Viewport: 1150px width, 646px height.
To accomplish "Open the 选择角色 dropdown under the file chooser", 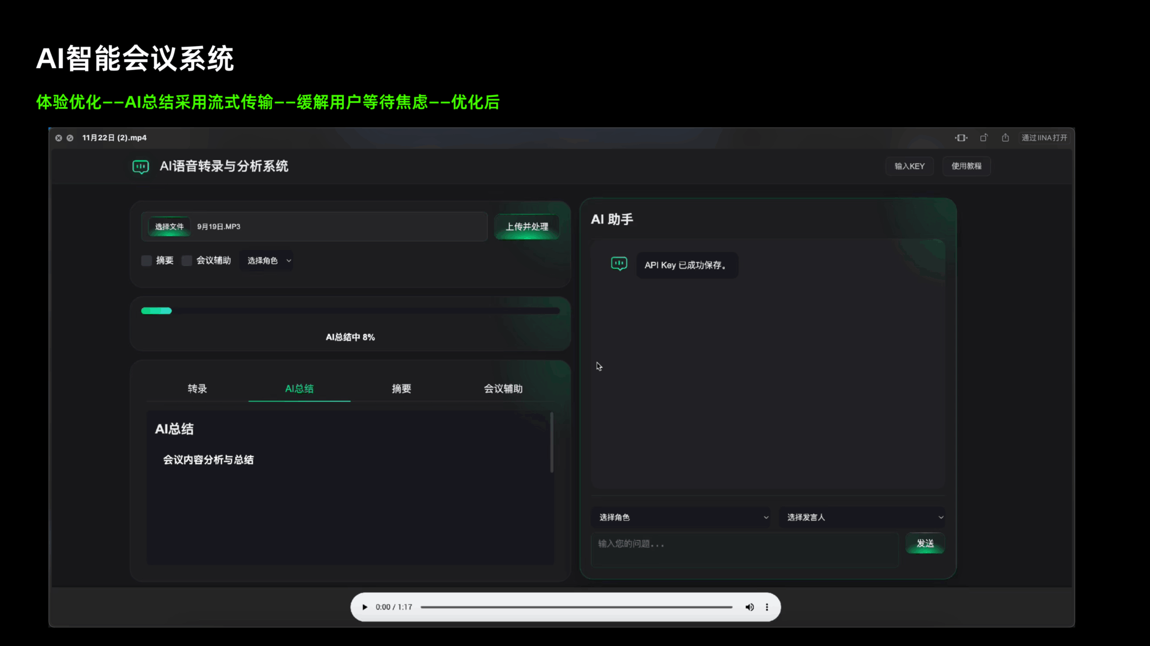I will tap(268, 260).
